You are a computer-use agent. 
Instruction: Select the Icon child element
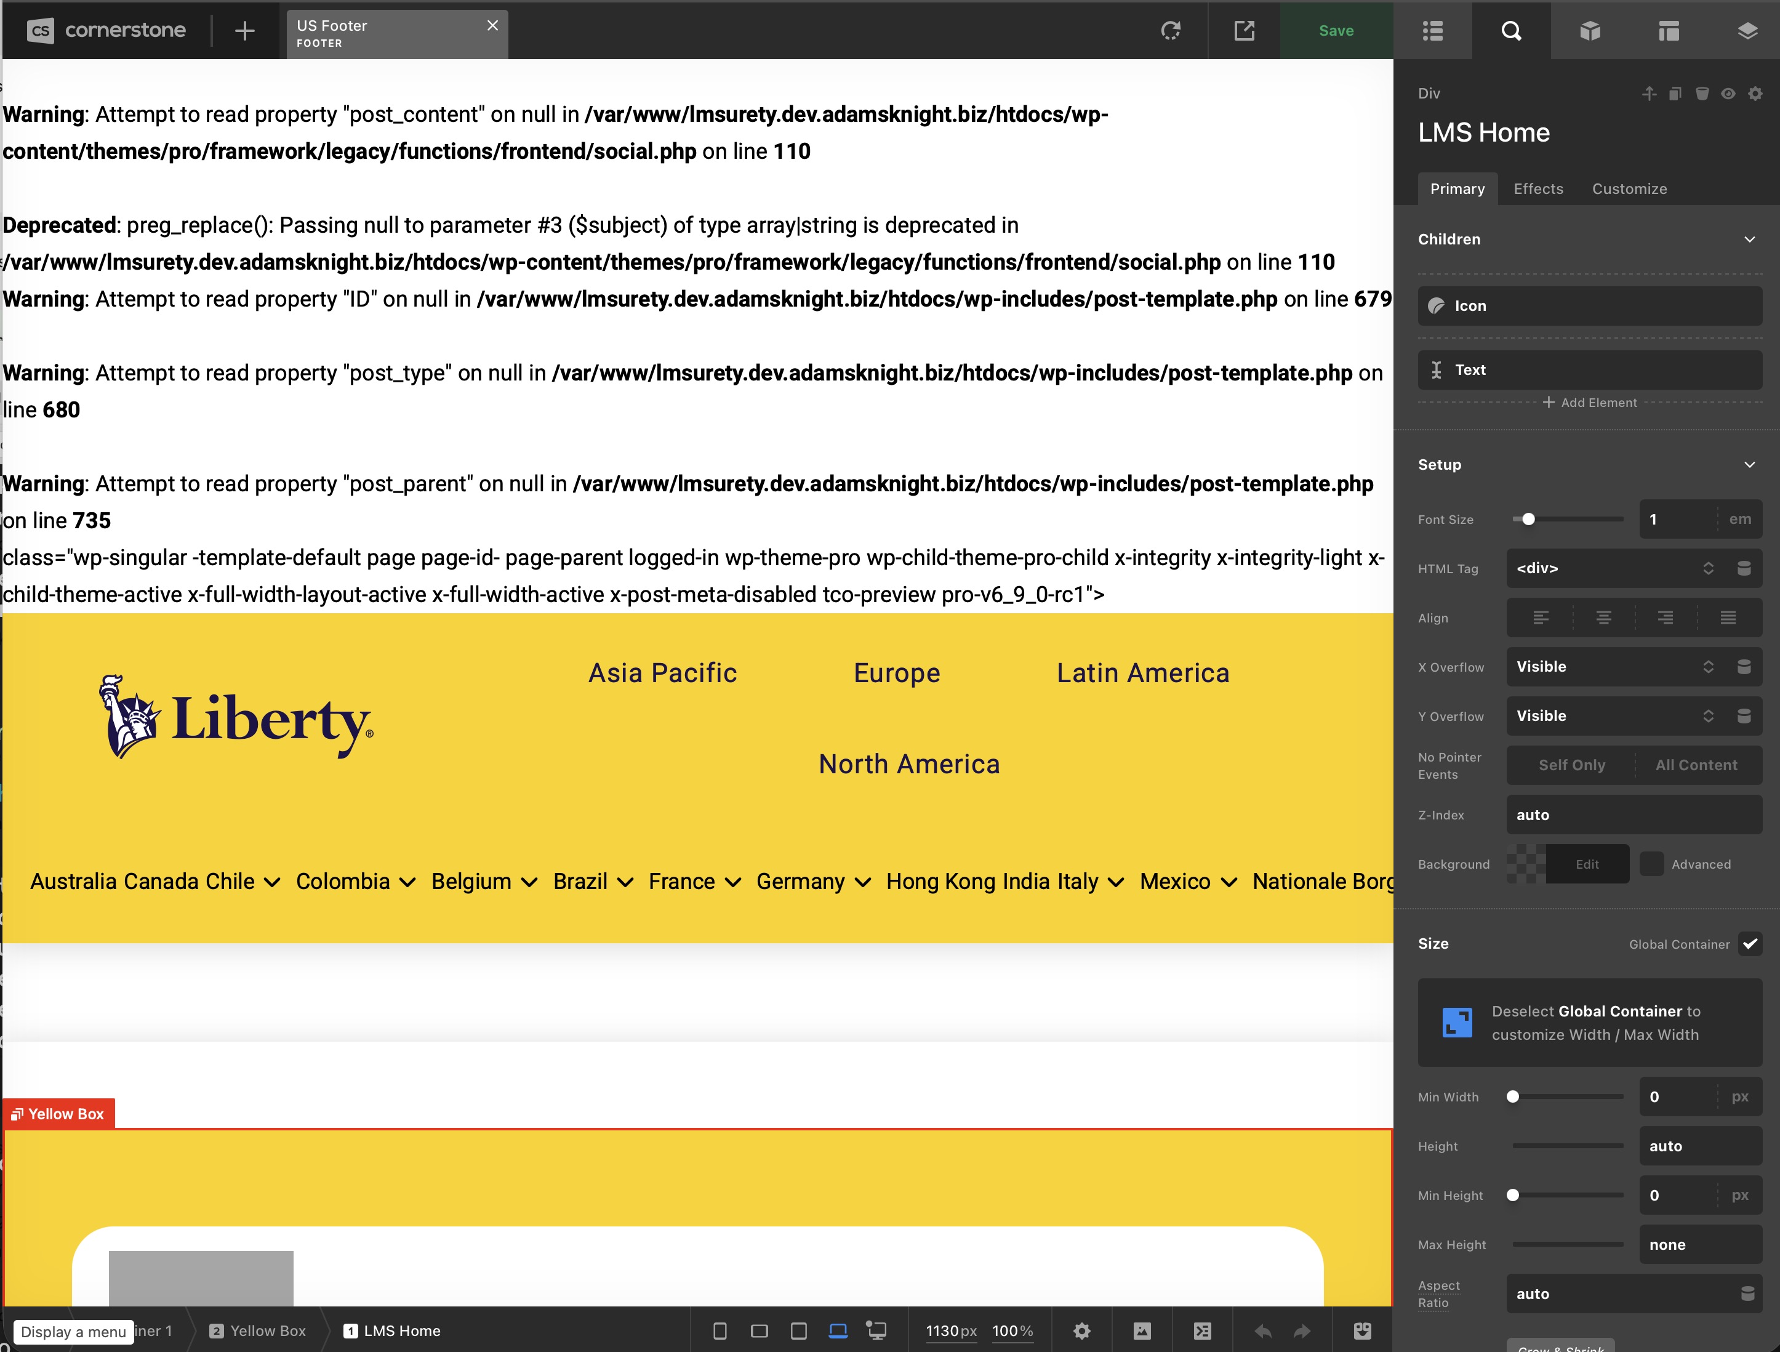[x=1589, y=306]
